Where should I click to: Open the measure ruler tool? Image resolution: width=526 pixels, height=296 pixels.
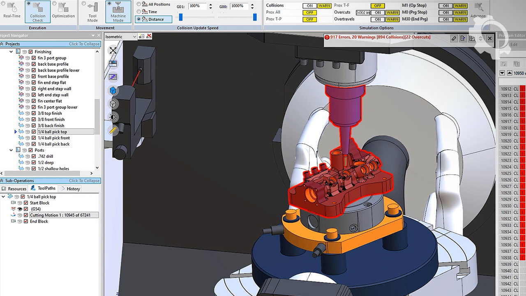click(113, 130)
